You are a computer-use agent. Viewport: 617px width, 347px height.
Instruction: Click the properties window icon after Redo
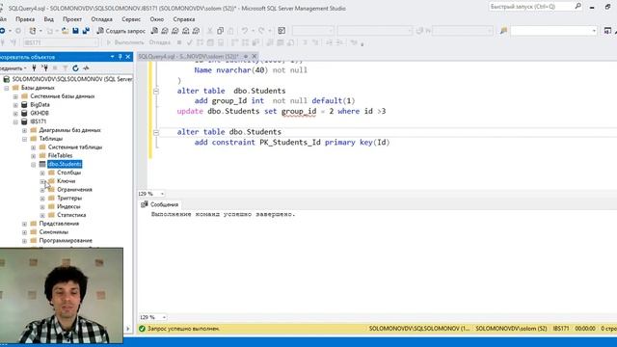click(x=282, y=30)
